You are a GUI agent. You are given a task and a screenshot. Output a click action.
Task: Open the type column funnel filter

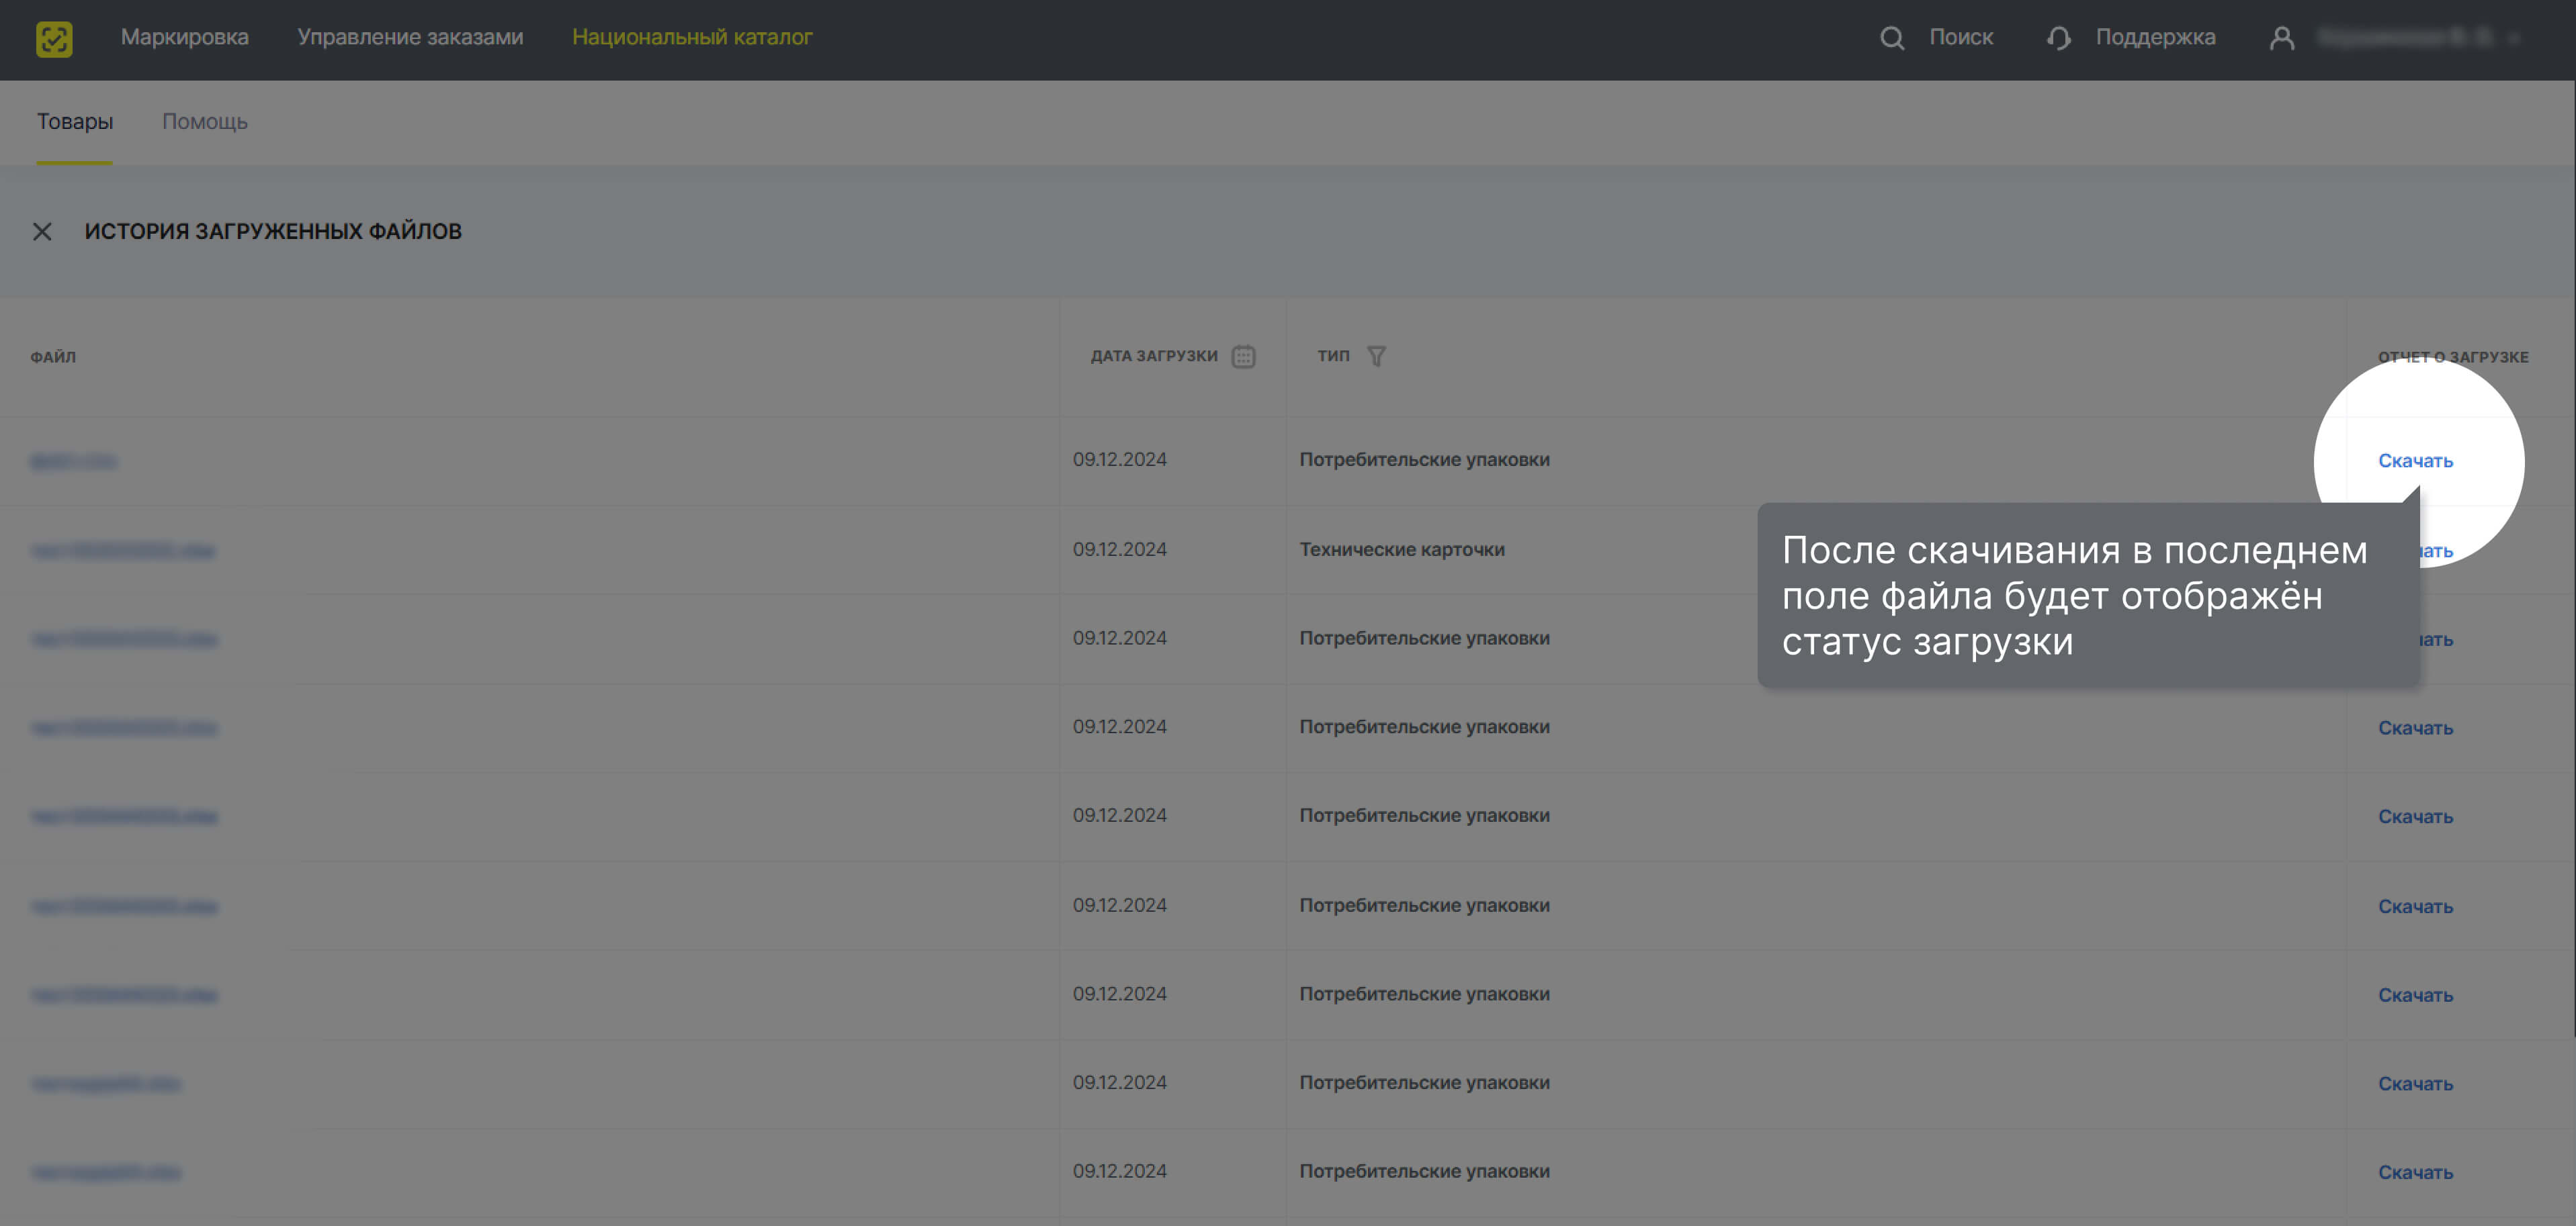pyautogui.click(x=1376, y=357)
